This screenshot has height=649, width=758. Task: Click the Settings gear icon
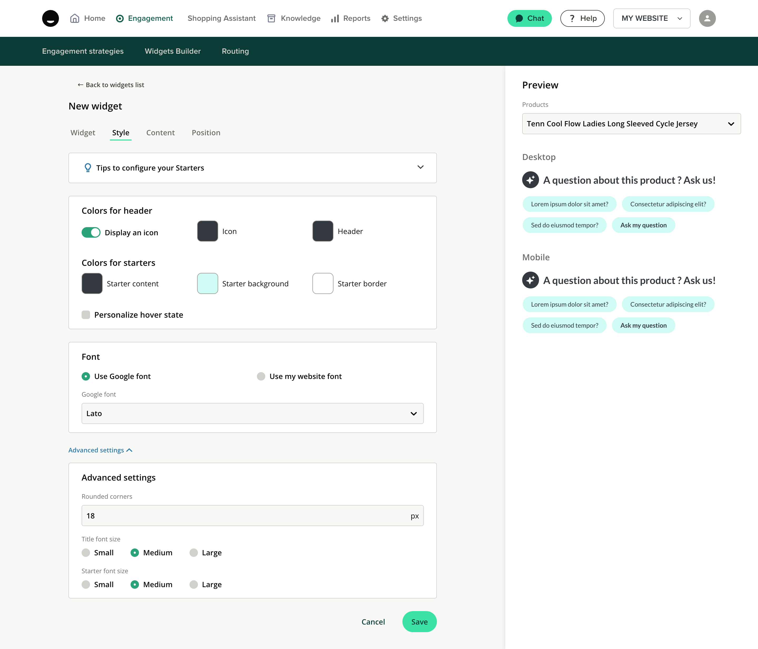click(385, 18)
